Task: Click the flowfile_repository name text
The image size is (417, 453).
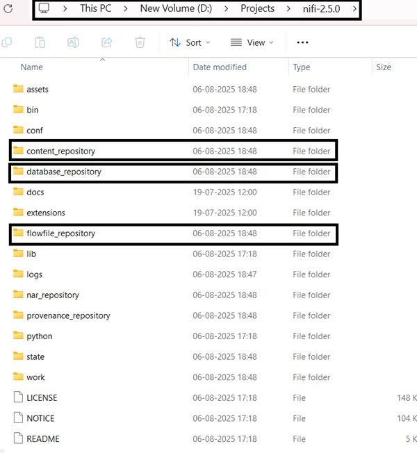Action: [x=60, y=233]
